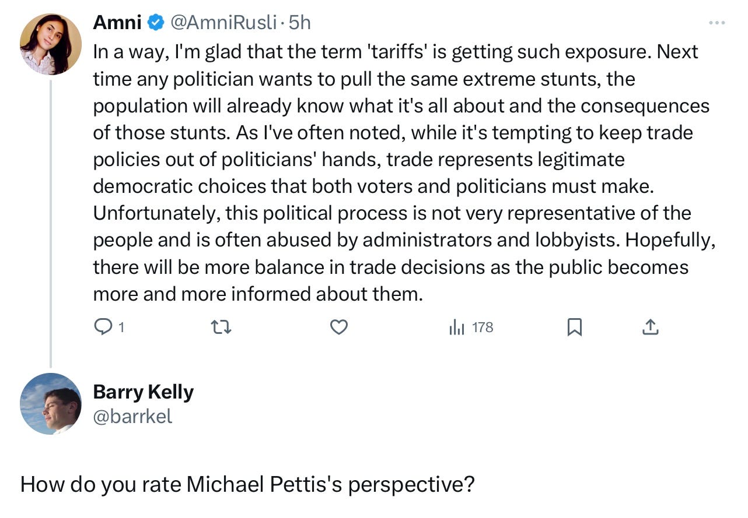Click the reply asking about Michael Pettis
748x518 pixels.
tap(247, 484)
